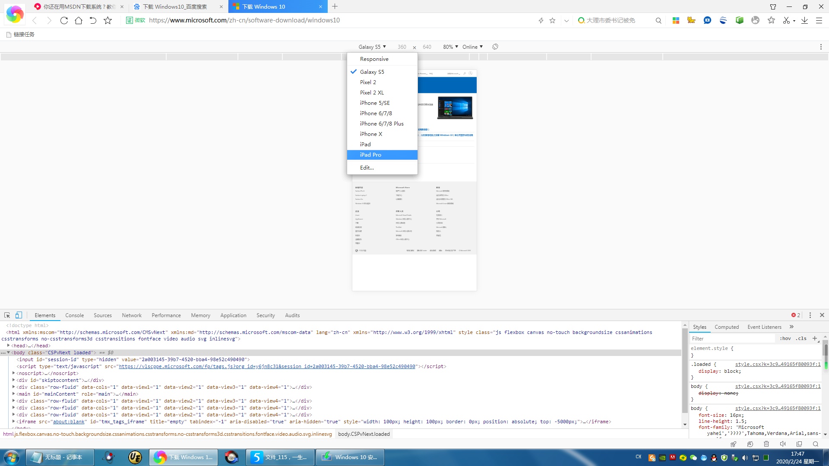Viewport: 829px width, 466px height.
Task: Collapse the body element node
Action: click(x=9, y=353)
